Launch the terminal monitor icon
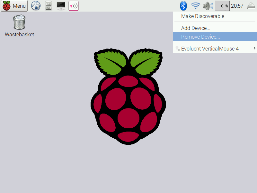 61,6
